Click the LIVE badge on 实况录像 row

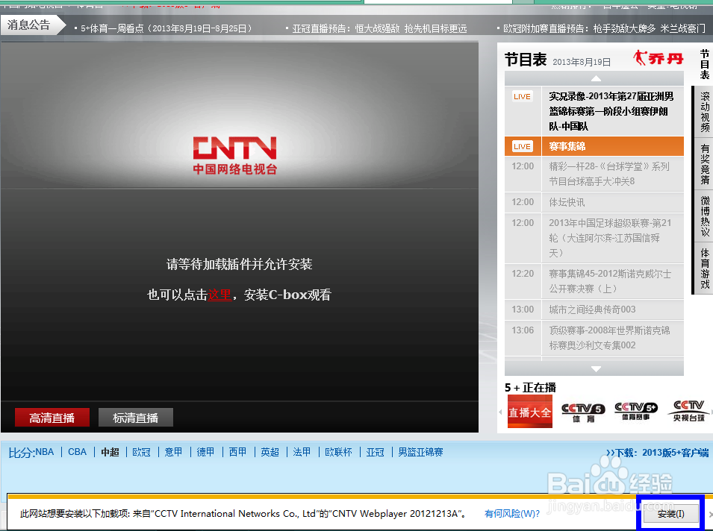522,96
